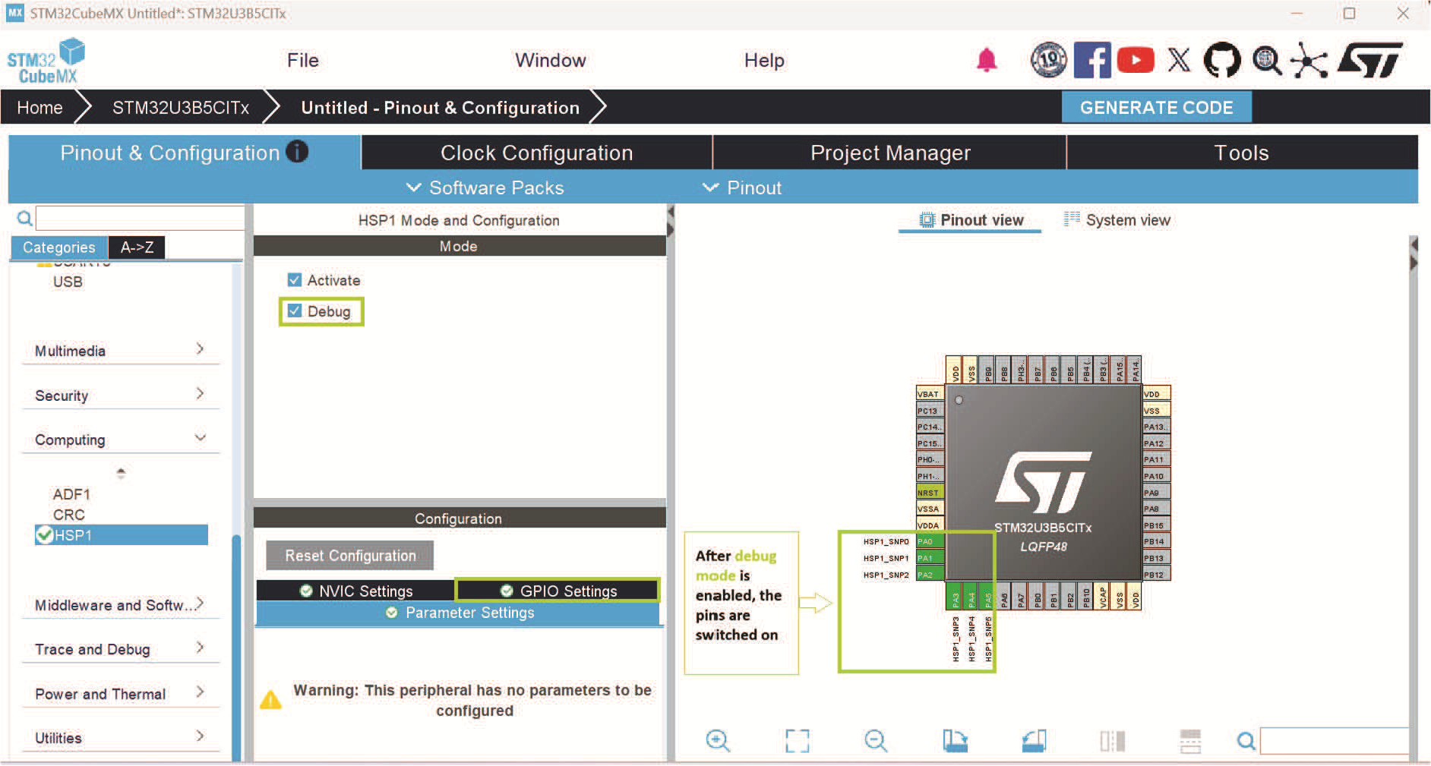1431x766 pixels.
Task: Open the NVIC Settings tab
Action: coord(355,591)
